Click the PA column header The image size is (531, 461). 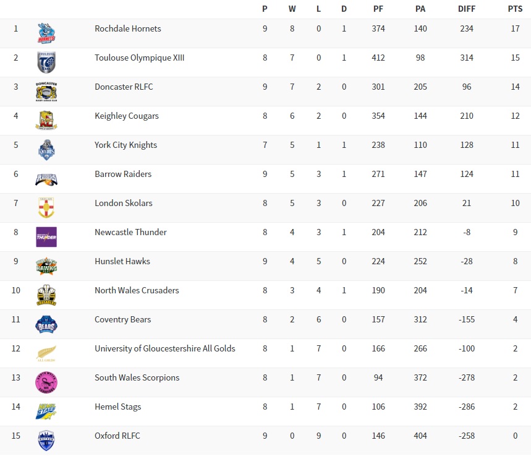420,9
